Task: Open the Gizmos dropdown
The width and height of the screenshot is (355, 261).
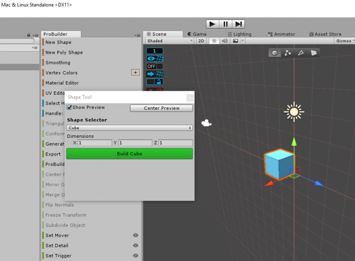Action: pos(345,41)
